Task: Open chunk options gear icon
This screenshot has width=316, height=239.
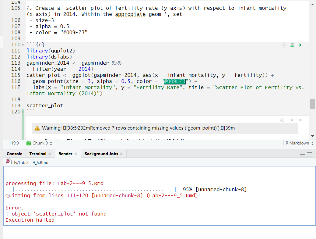Action: click(284, 45)
